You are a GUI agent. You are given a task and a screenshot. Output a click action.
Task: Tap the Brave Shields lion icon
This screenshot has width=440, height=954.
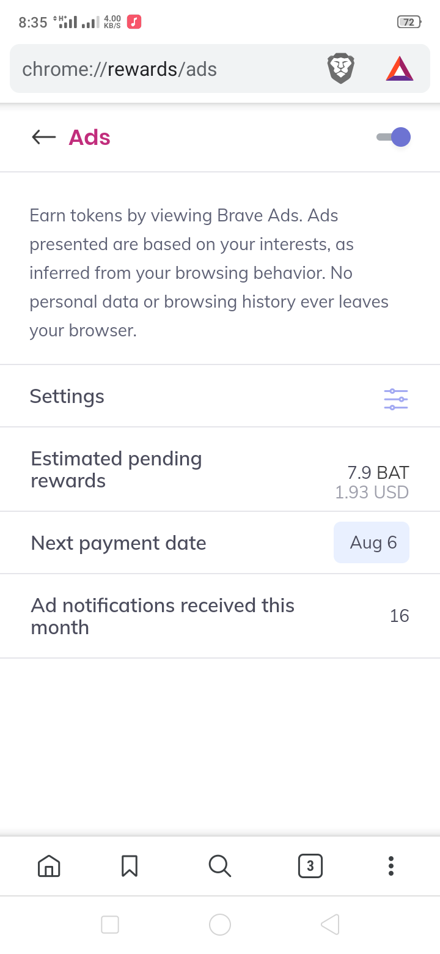pyautogui.click(x=341, y=68)
